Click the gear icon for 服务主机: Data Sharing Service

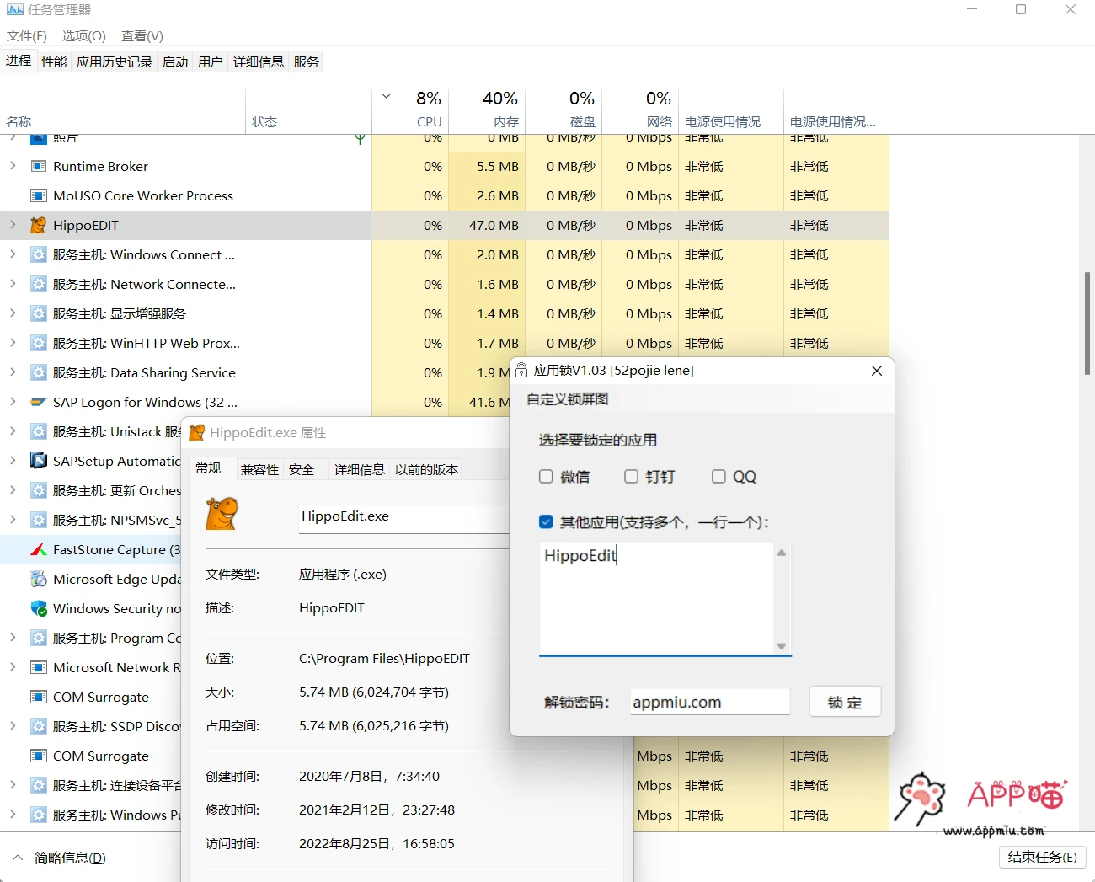coord(38,372)
